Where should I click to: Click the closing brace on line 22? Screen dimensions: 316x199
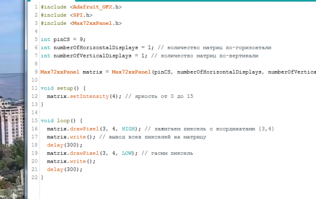coord(42,177)
